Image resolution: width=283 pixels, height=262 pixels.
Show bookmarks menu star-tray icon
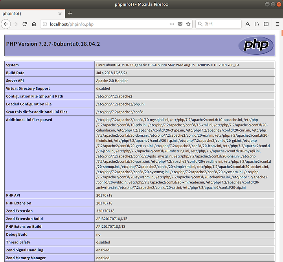point(248,24)
